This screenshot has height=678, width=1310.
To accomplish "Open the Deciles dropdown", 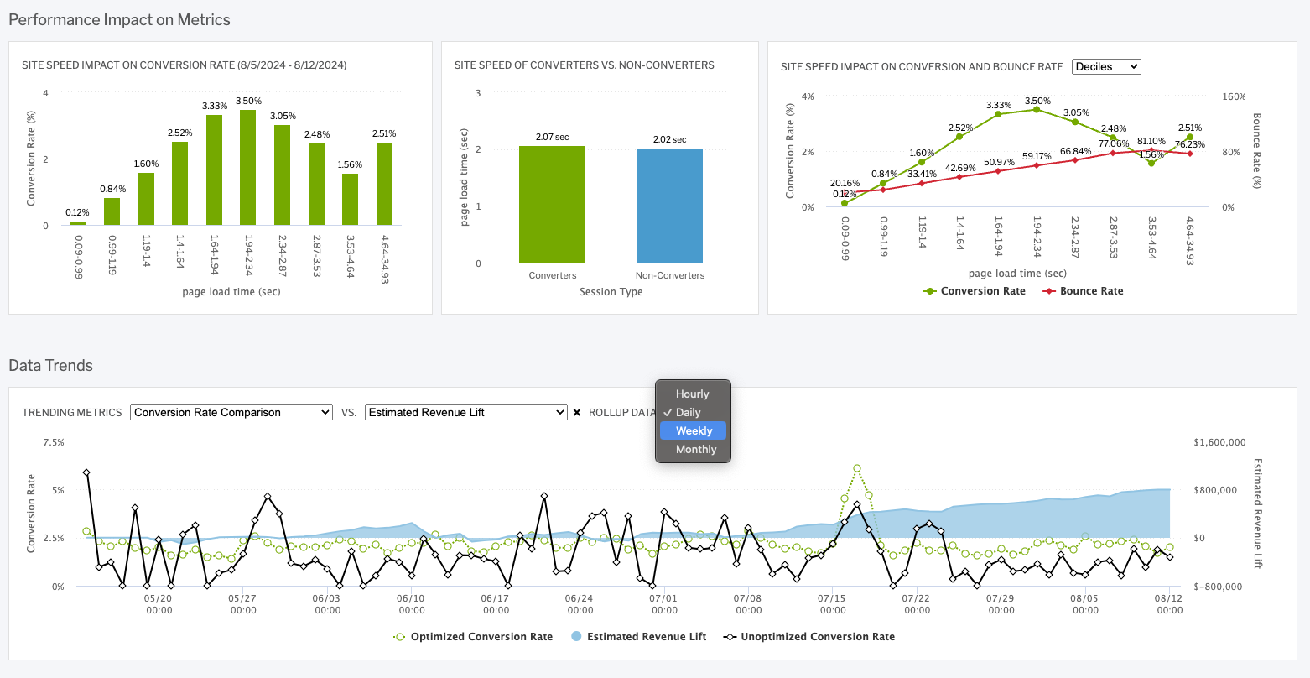I will (x=1105, y=66).
